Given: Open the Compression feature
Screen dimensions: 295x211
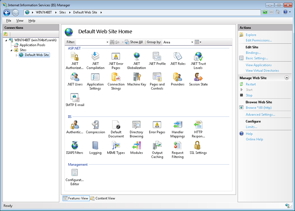Looking at the screenshot, I should [95, 127].
